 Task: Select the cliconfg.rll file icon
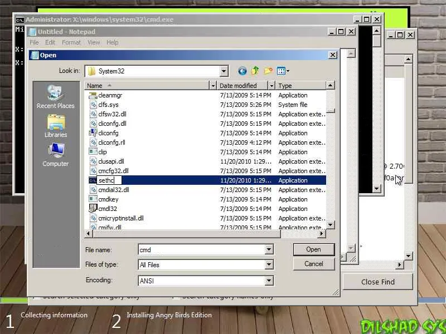(93, 143)
